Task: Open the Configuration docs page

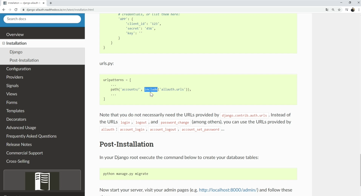Action: point(18,69)
